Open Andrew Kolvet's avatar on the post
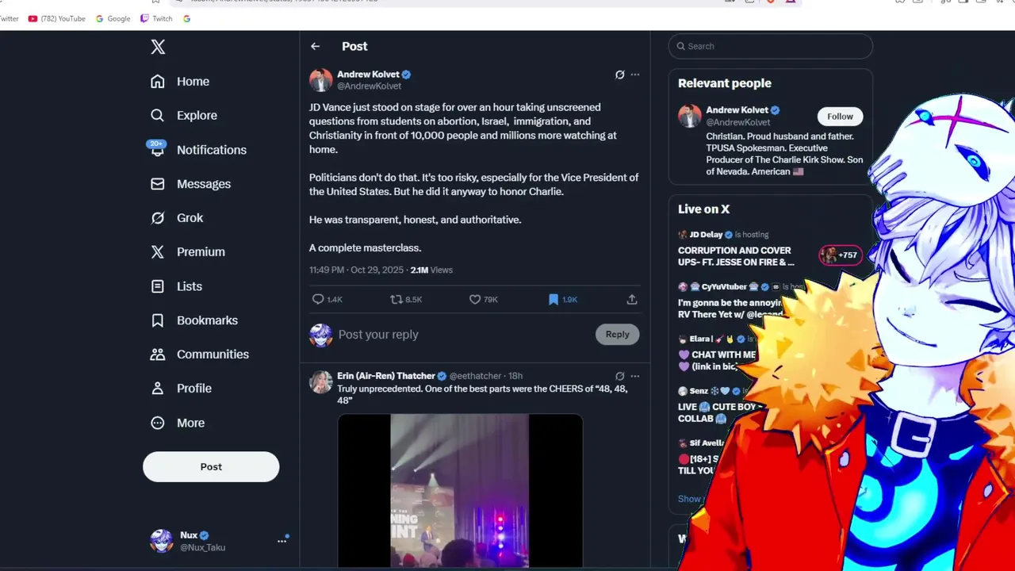 coord(321,80)
